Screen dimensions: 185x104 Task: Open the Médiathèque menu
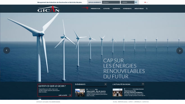click(139, 9)
